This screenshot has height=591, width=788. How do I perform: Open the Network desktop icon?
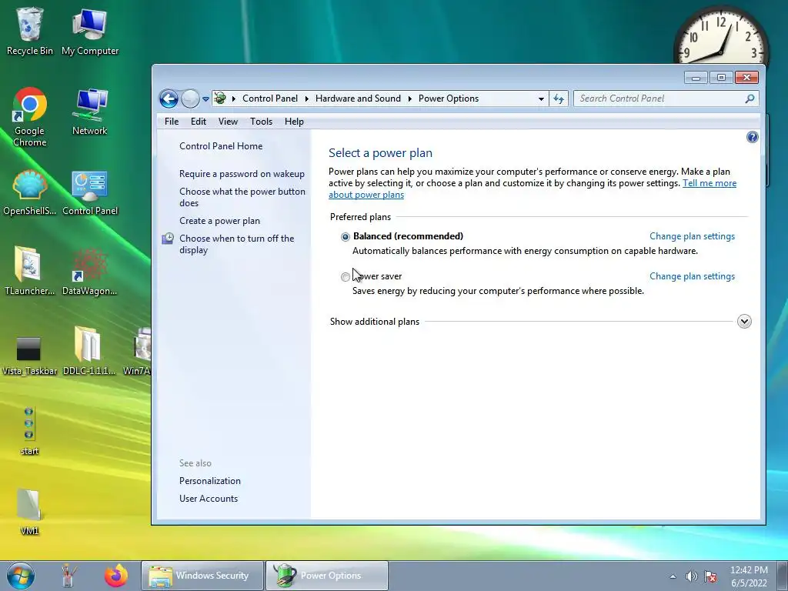tap(90, 112)
